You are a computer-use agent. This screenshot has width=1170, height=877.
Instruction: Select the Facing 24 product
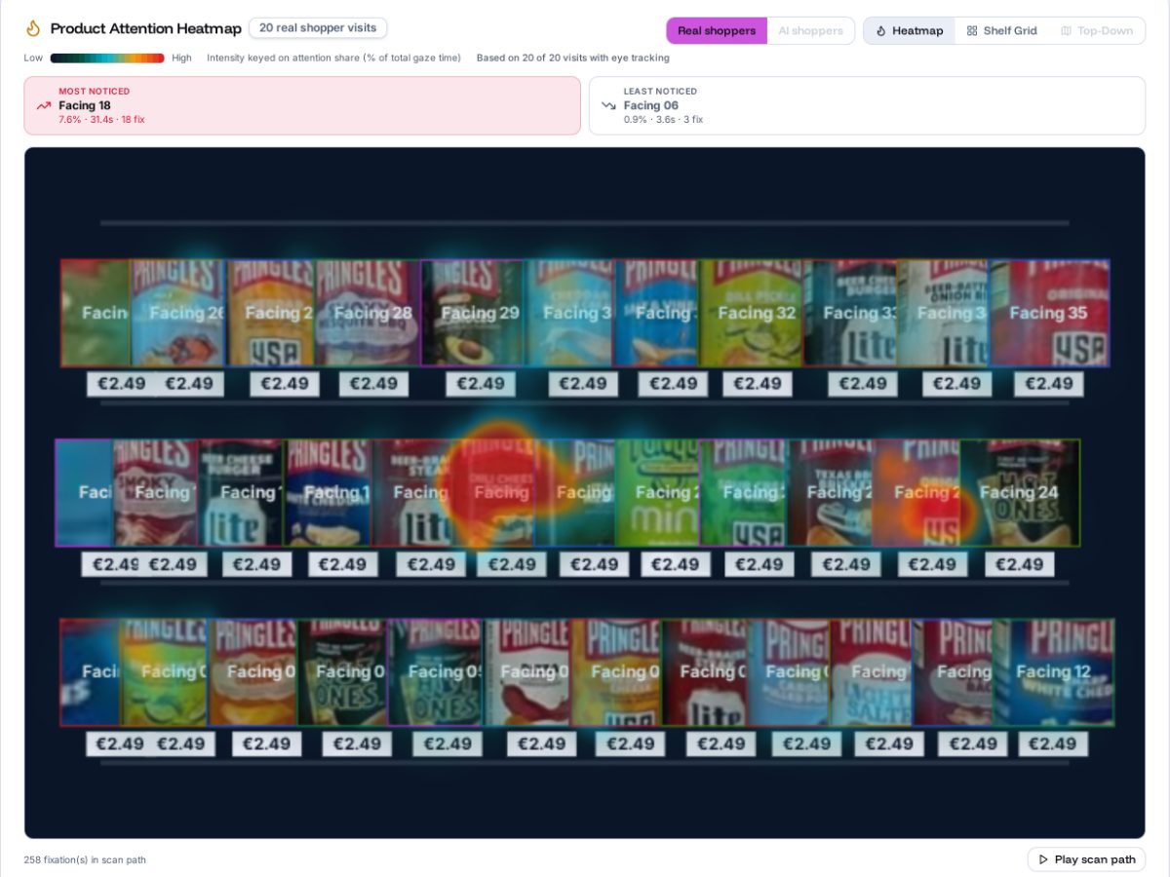click(1020, 492)
